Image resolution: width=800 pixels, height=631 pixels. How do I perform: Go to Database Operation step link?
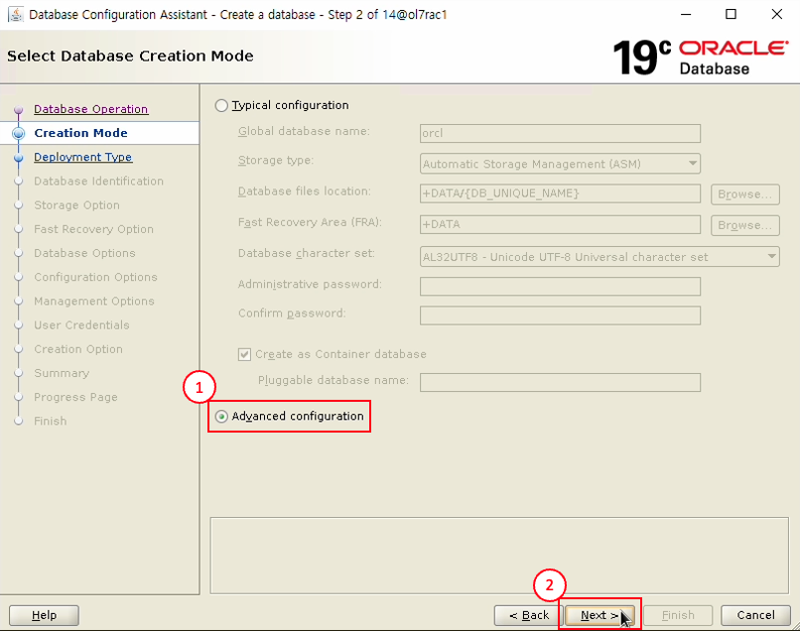coord(90,109)
